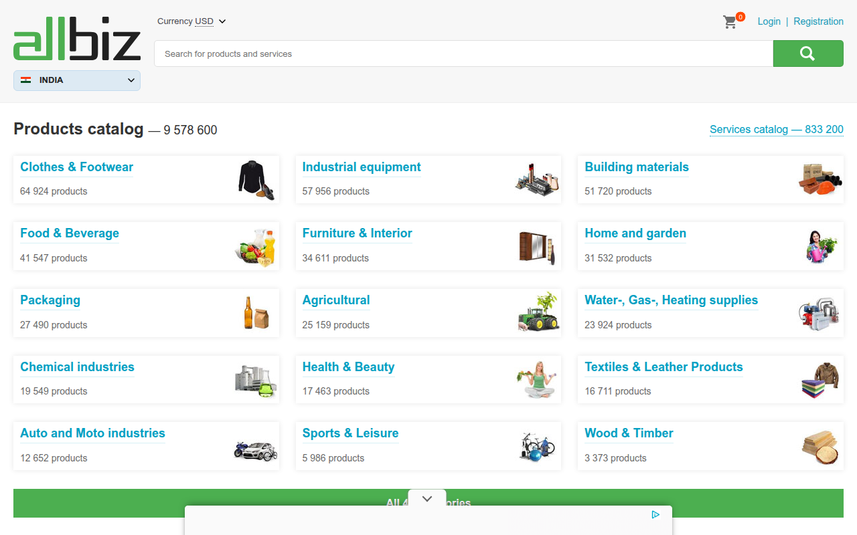Open the Sports & Leisure category link
Screen dimensions: 857x535
tap(350, 433)
